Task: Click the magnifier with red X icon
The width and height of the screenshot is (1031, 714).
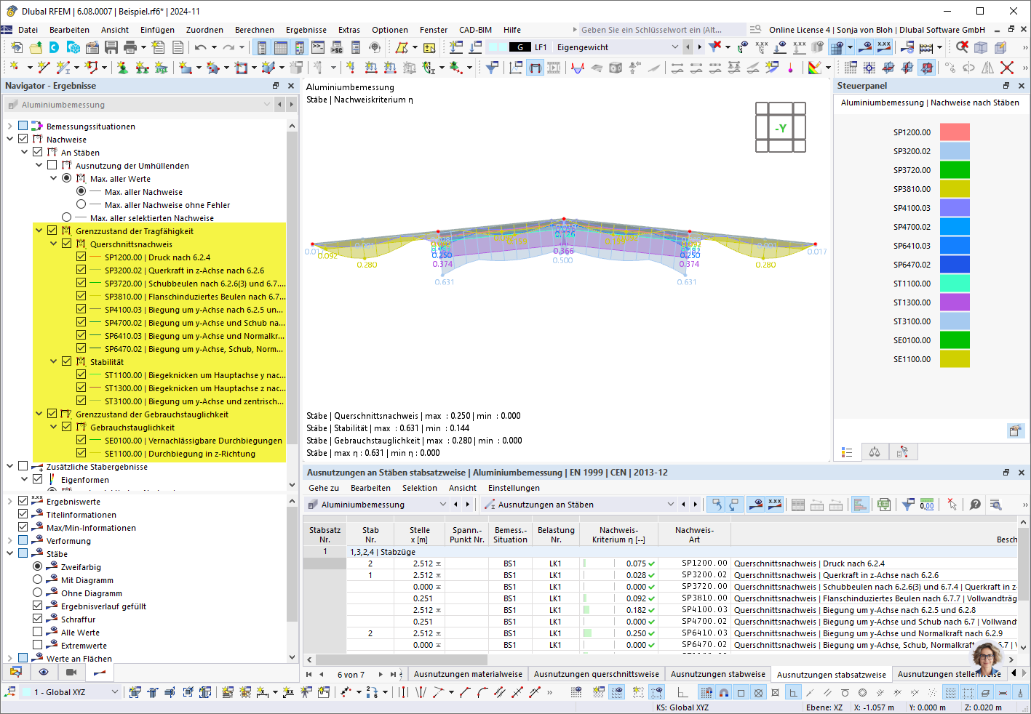Action: (962, 47)
